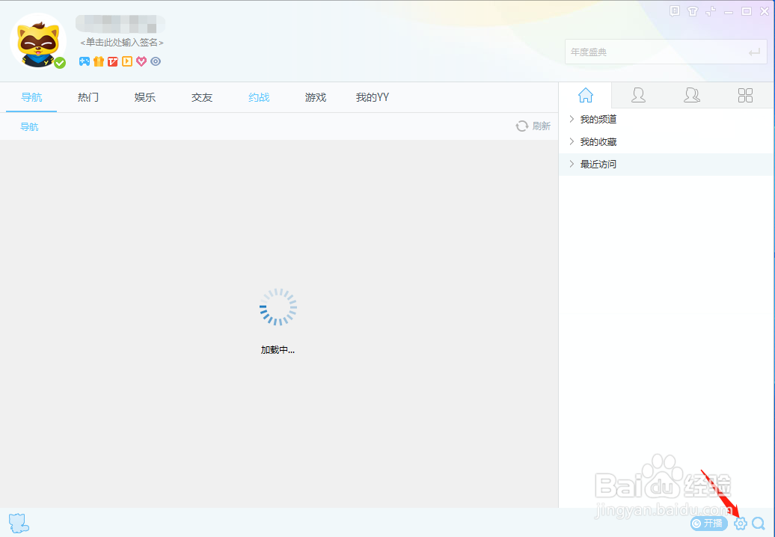Open the settings gear at the bottom right
This screenshot has height=537, width=775.
(740, 524)
